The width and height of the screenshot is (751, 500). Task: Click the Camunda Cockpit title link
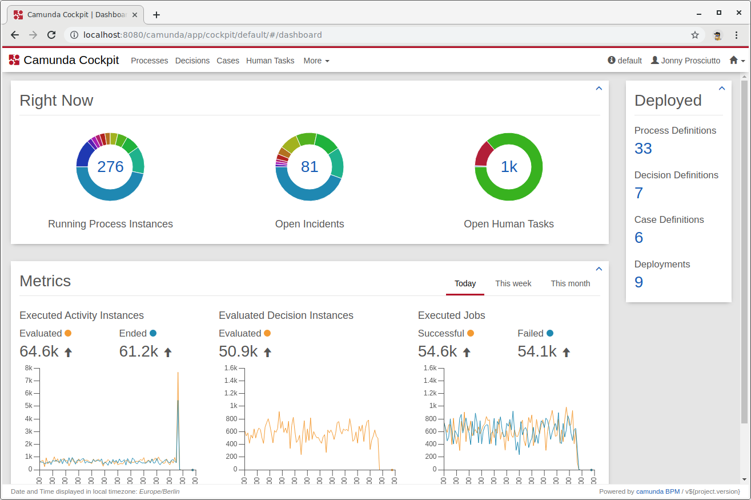[x=71, y=60]
